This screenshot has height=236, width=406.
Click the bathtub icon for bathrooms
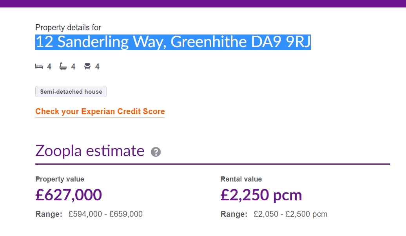click(63, 67)
